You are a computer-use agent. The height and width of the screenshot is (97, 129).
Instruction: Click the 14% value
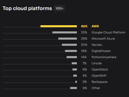click(84, 57)
